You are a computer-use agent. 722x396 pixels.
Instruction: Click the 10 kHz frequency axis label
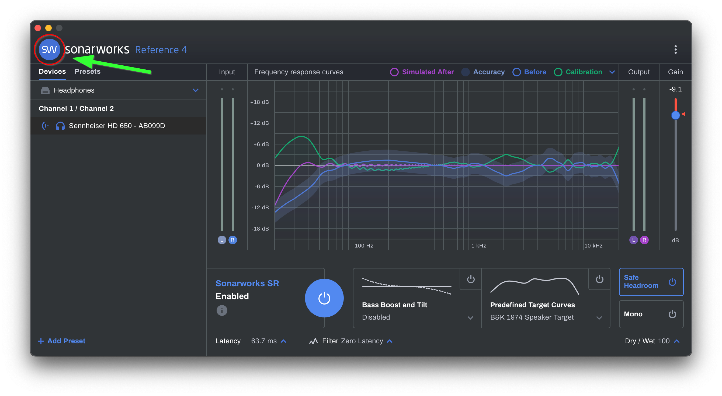593,246
